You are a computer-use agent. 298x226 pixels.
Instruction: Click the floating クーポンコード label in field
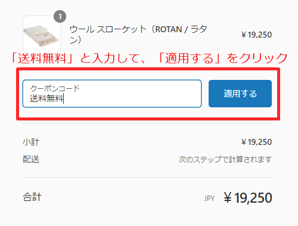coord(55,88)
